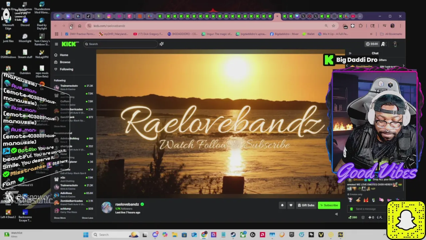Click the Gift Subs button

coord(306,205)
